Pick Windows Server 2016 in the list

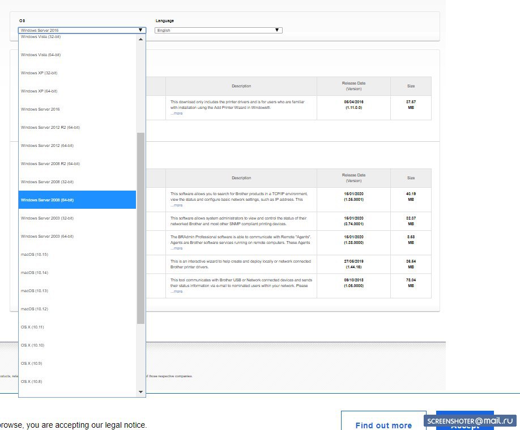[x=77, y=109]
